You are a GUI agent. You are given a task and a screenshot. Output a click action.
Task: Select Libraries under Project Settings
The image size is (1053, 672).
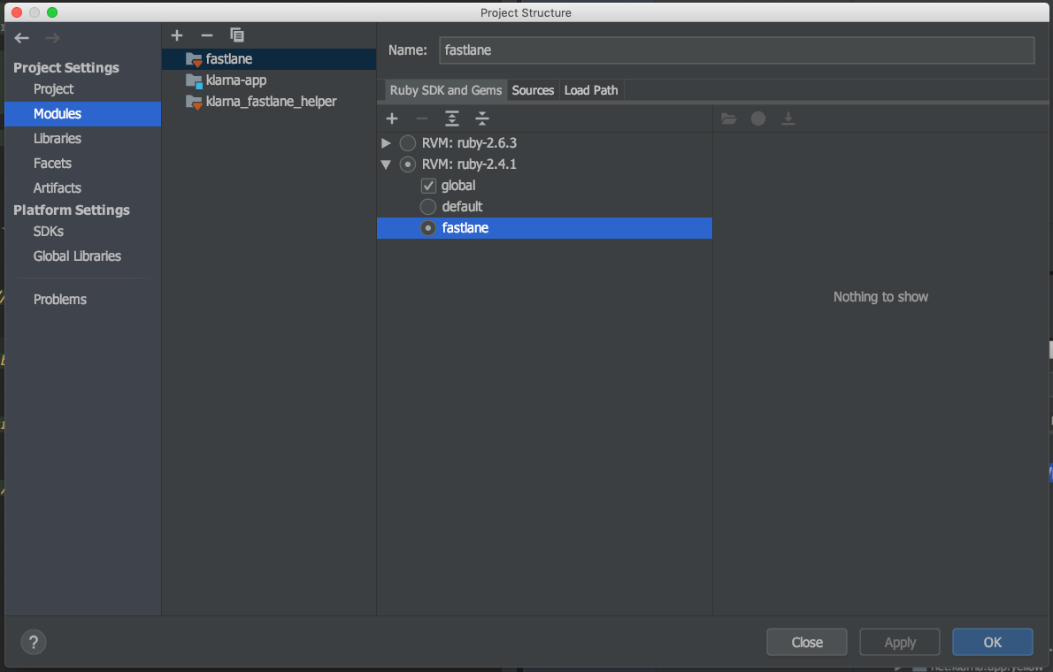click(x=57, y=138)
